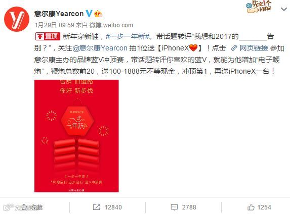The height and width of the screenshot is (214, 290).
Task: Open the @意尔康Yearcon mention link
Action: tap(100, 48)
